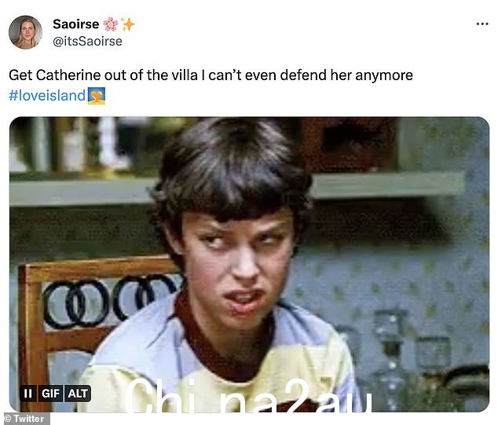Viewport: 498px width, 425px height.
Task: Click the GIF badge on the image
Action: (x=50, y=394)
